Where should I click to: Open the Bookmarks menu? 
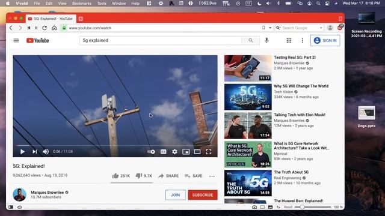coord(82,4)
